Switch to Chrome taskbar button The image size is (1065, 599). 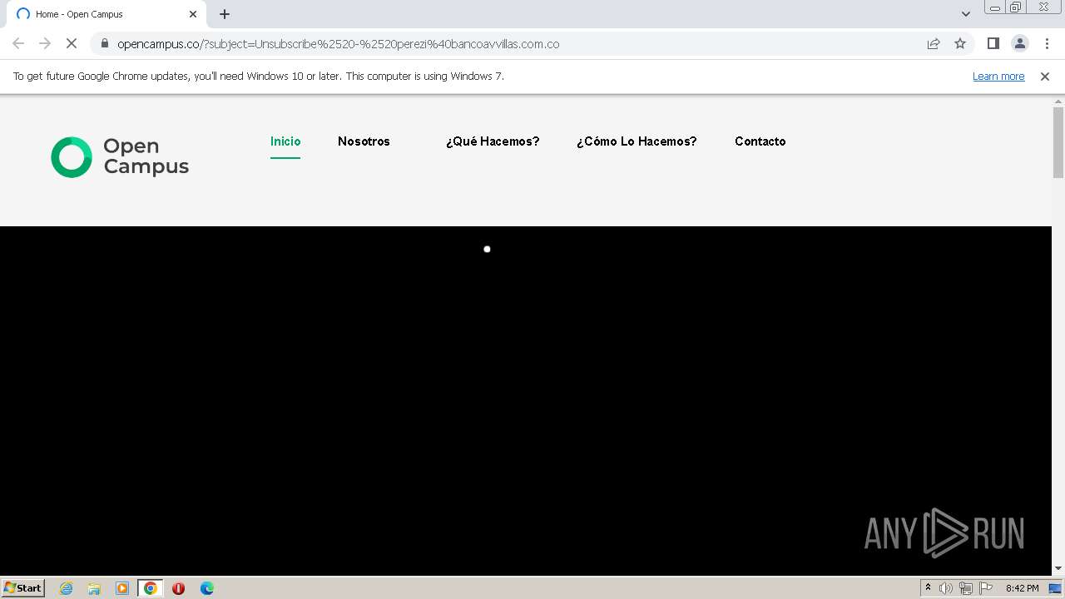(151, 588)
